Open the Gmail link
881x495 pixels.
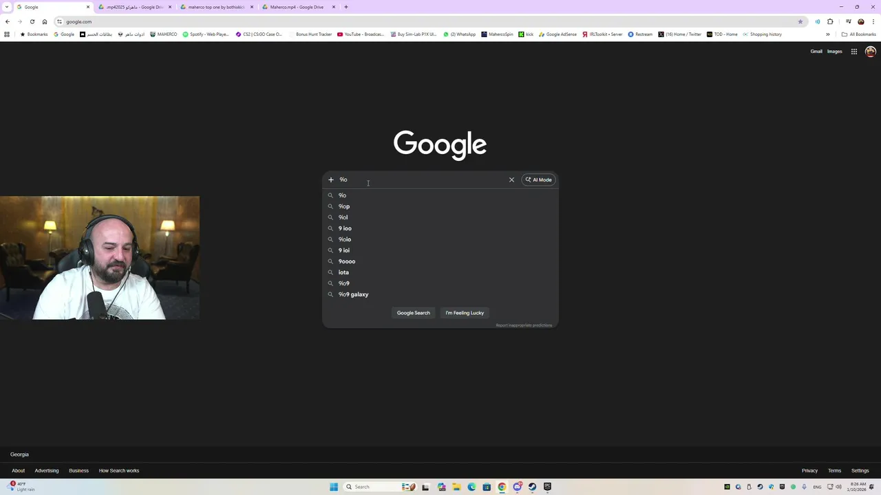pyautogui.click(x=816, y=52)
